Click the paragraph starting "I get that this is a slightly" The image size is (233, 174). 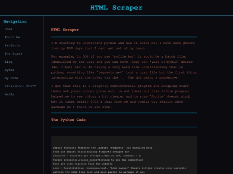point(121,96)
